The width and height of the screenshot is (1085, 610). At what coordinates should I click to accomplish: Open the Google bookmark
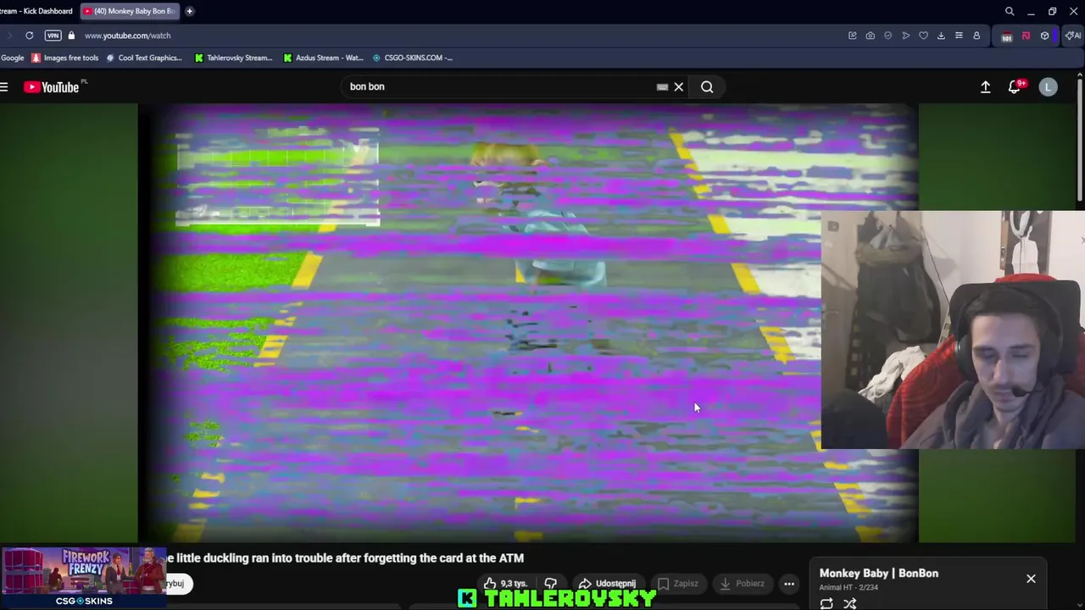(13, 58)
